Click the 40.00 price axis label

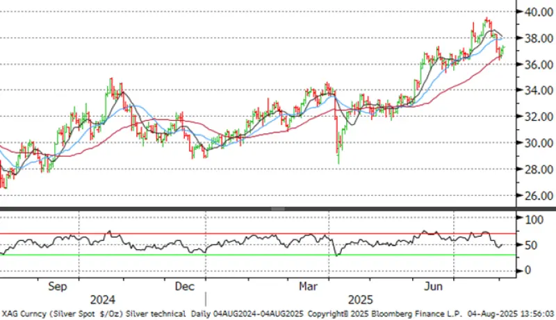point(539,12)
